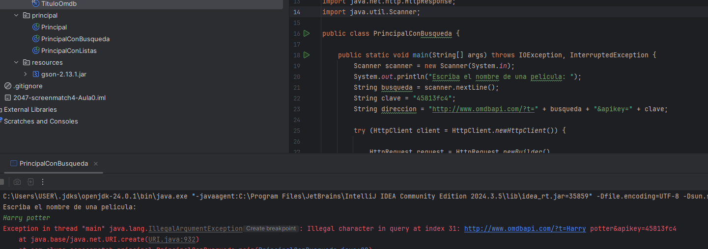This screenshot has height=249, width=708.
Task: Click the run tab console icon
Action: (x=14, y=163)
